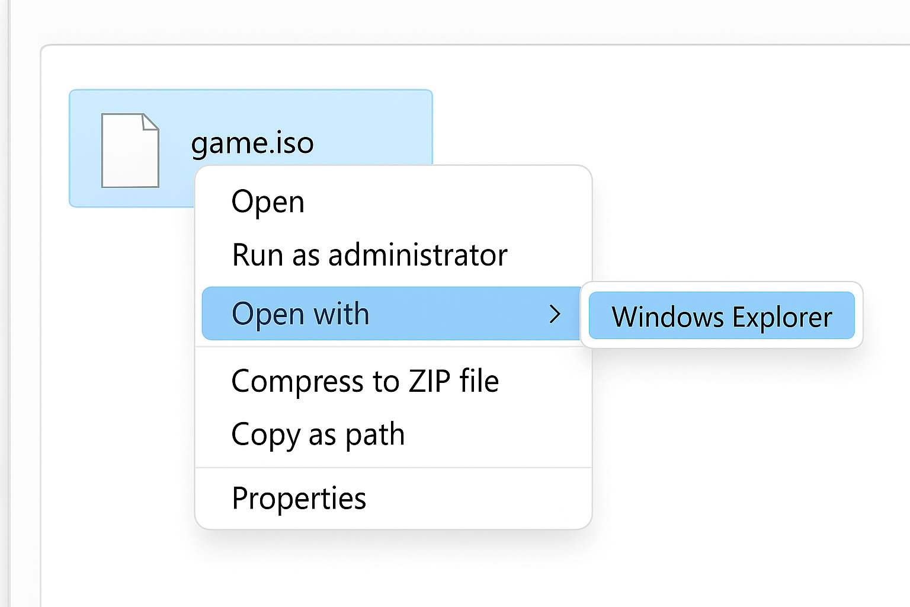Click the Windows Explorer submenu entry
This screenshot has height=607, width=910.
tap(722, 316)
